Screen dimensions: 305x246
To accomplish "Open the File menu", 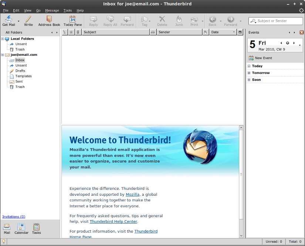I will 6,10.
